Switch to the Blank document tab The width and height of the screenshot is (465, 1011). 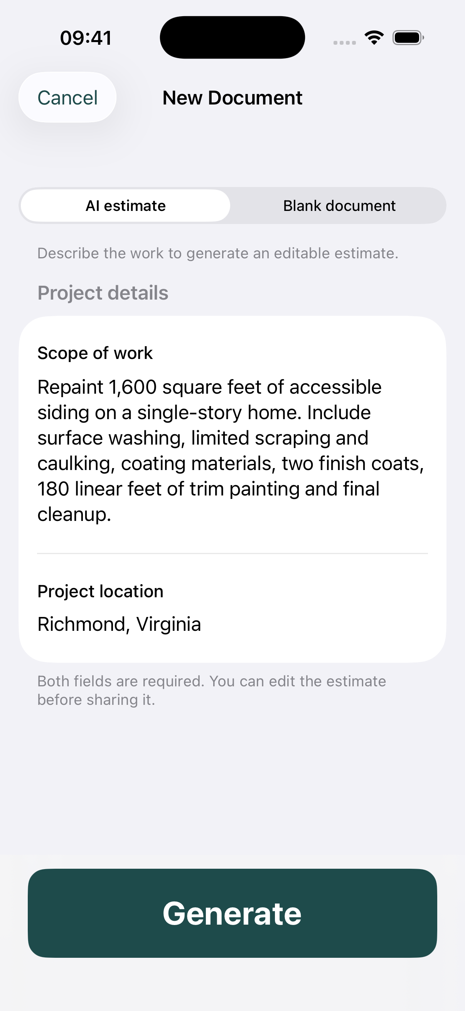tap(339, 206)
